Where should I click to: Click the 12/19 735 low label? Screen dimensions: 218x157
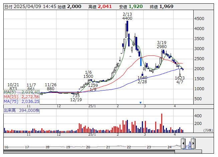(76, 98)
